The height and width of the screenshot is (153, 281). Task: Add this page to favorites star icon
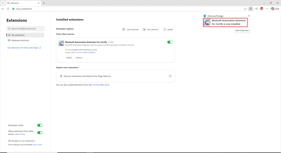point(245,9)
